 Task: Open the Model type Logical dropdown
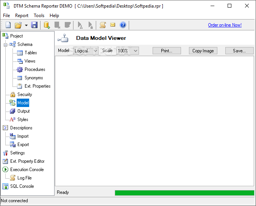pos(86,51)
